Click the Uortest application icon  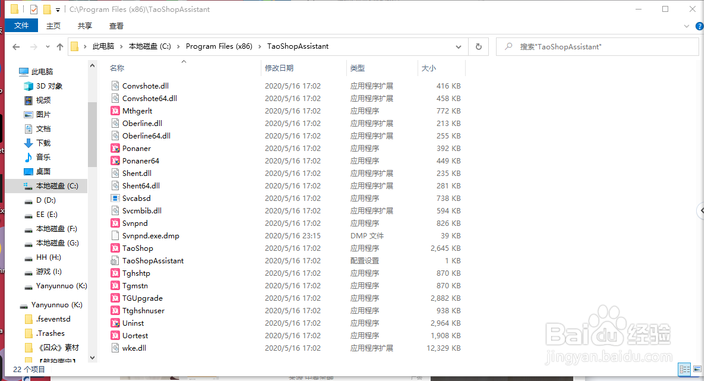click(x=115, y=336)
